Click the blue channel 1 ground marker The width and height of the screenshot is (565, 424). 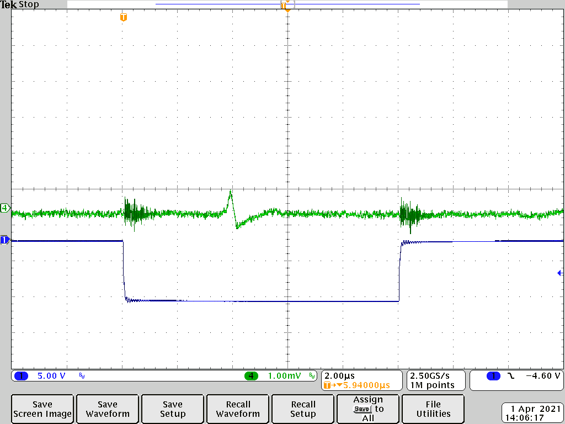click(5, 240)
